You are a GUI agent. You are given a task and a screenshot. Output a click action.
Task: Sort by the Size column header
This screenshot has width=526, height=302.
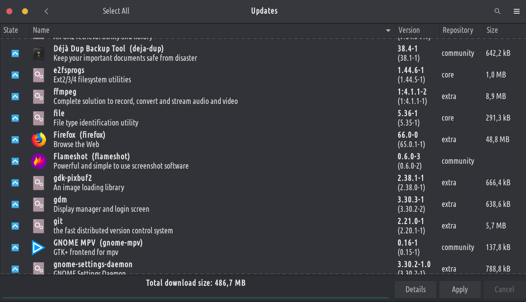coord(492,30)
